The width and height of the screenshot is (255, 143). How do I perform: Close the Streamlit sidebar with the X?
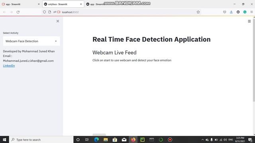[58, 21]
